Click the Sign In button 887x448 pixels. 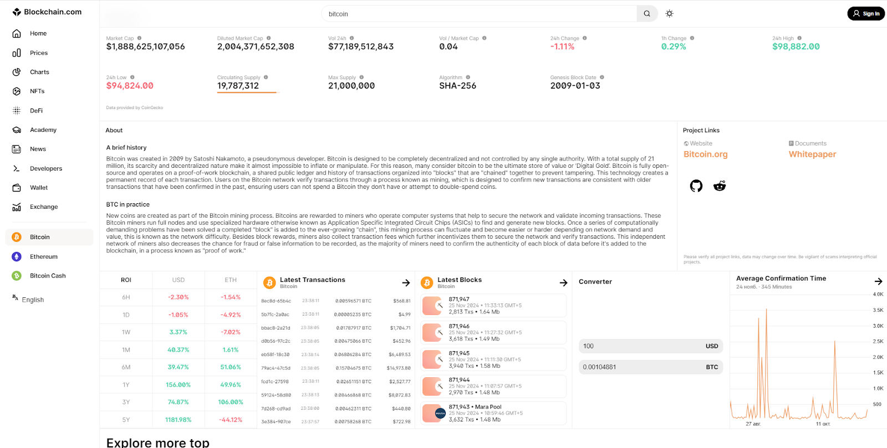pyautogui.click(x=866, y=13)
